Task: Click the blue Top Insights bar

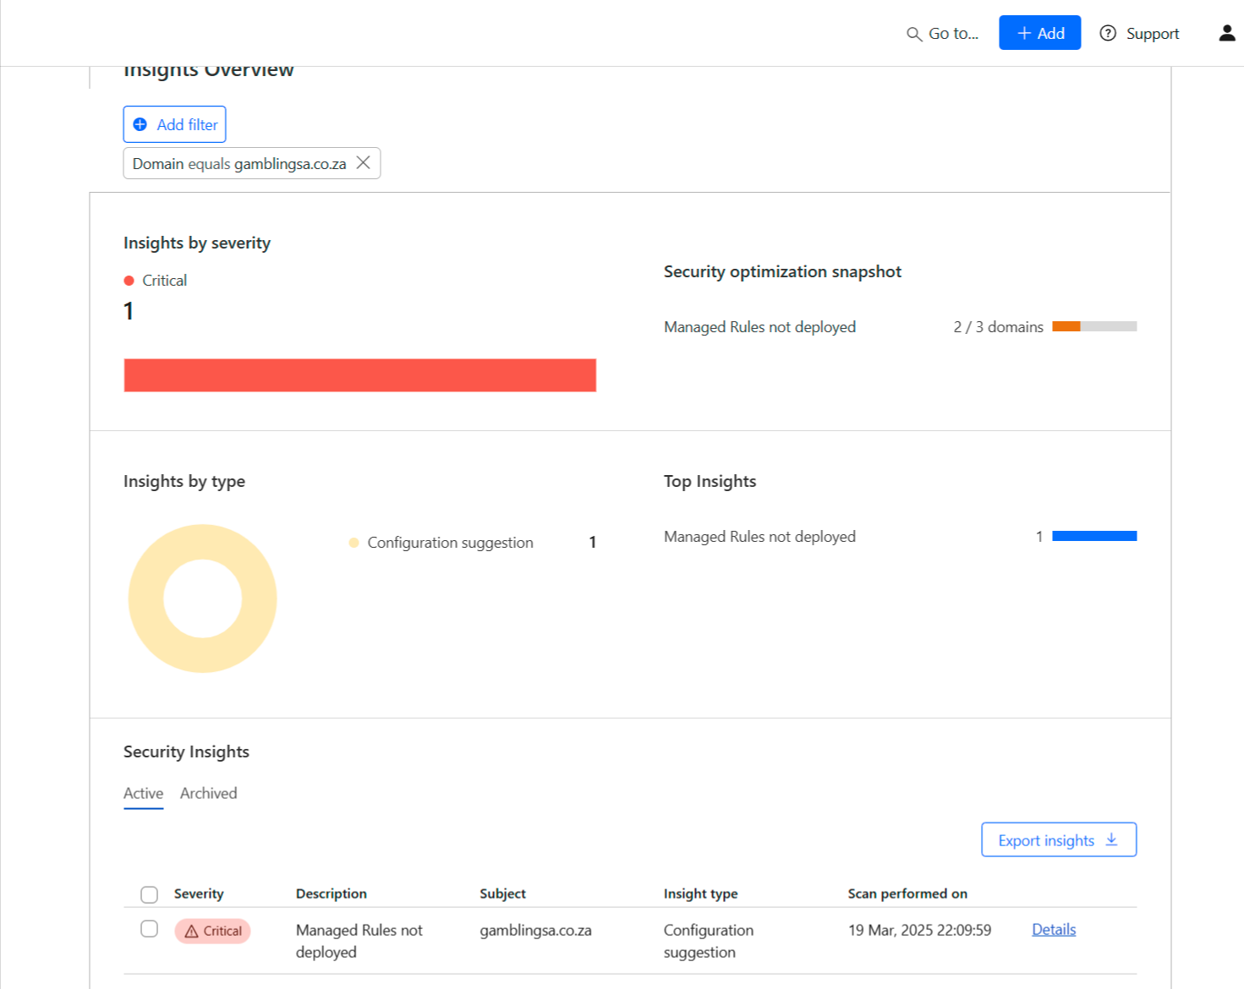Action: 1093,536
